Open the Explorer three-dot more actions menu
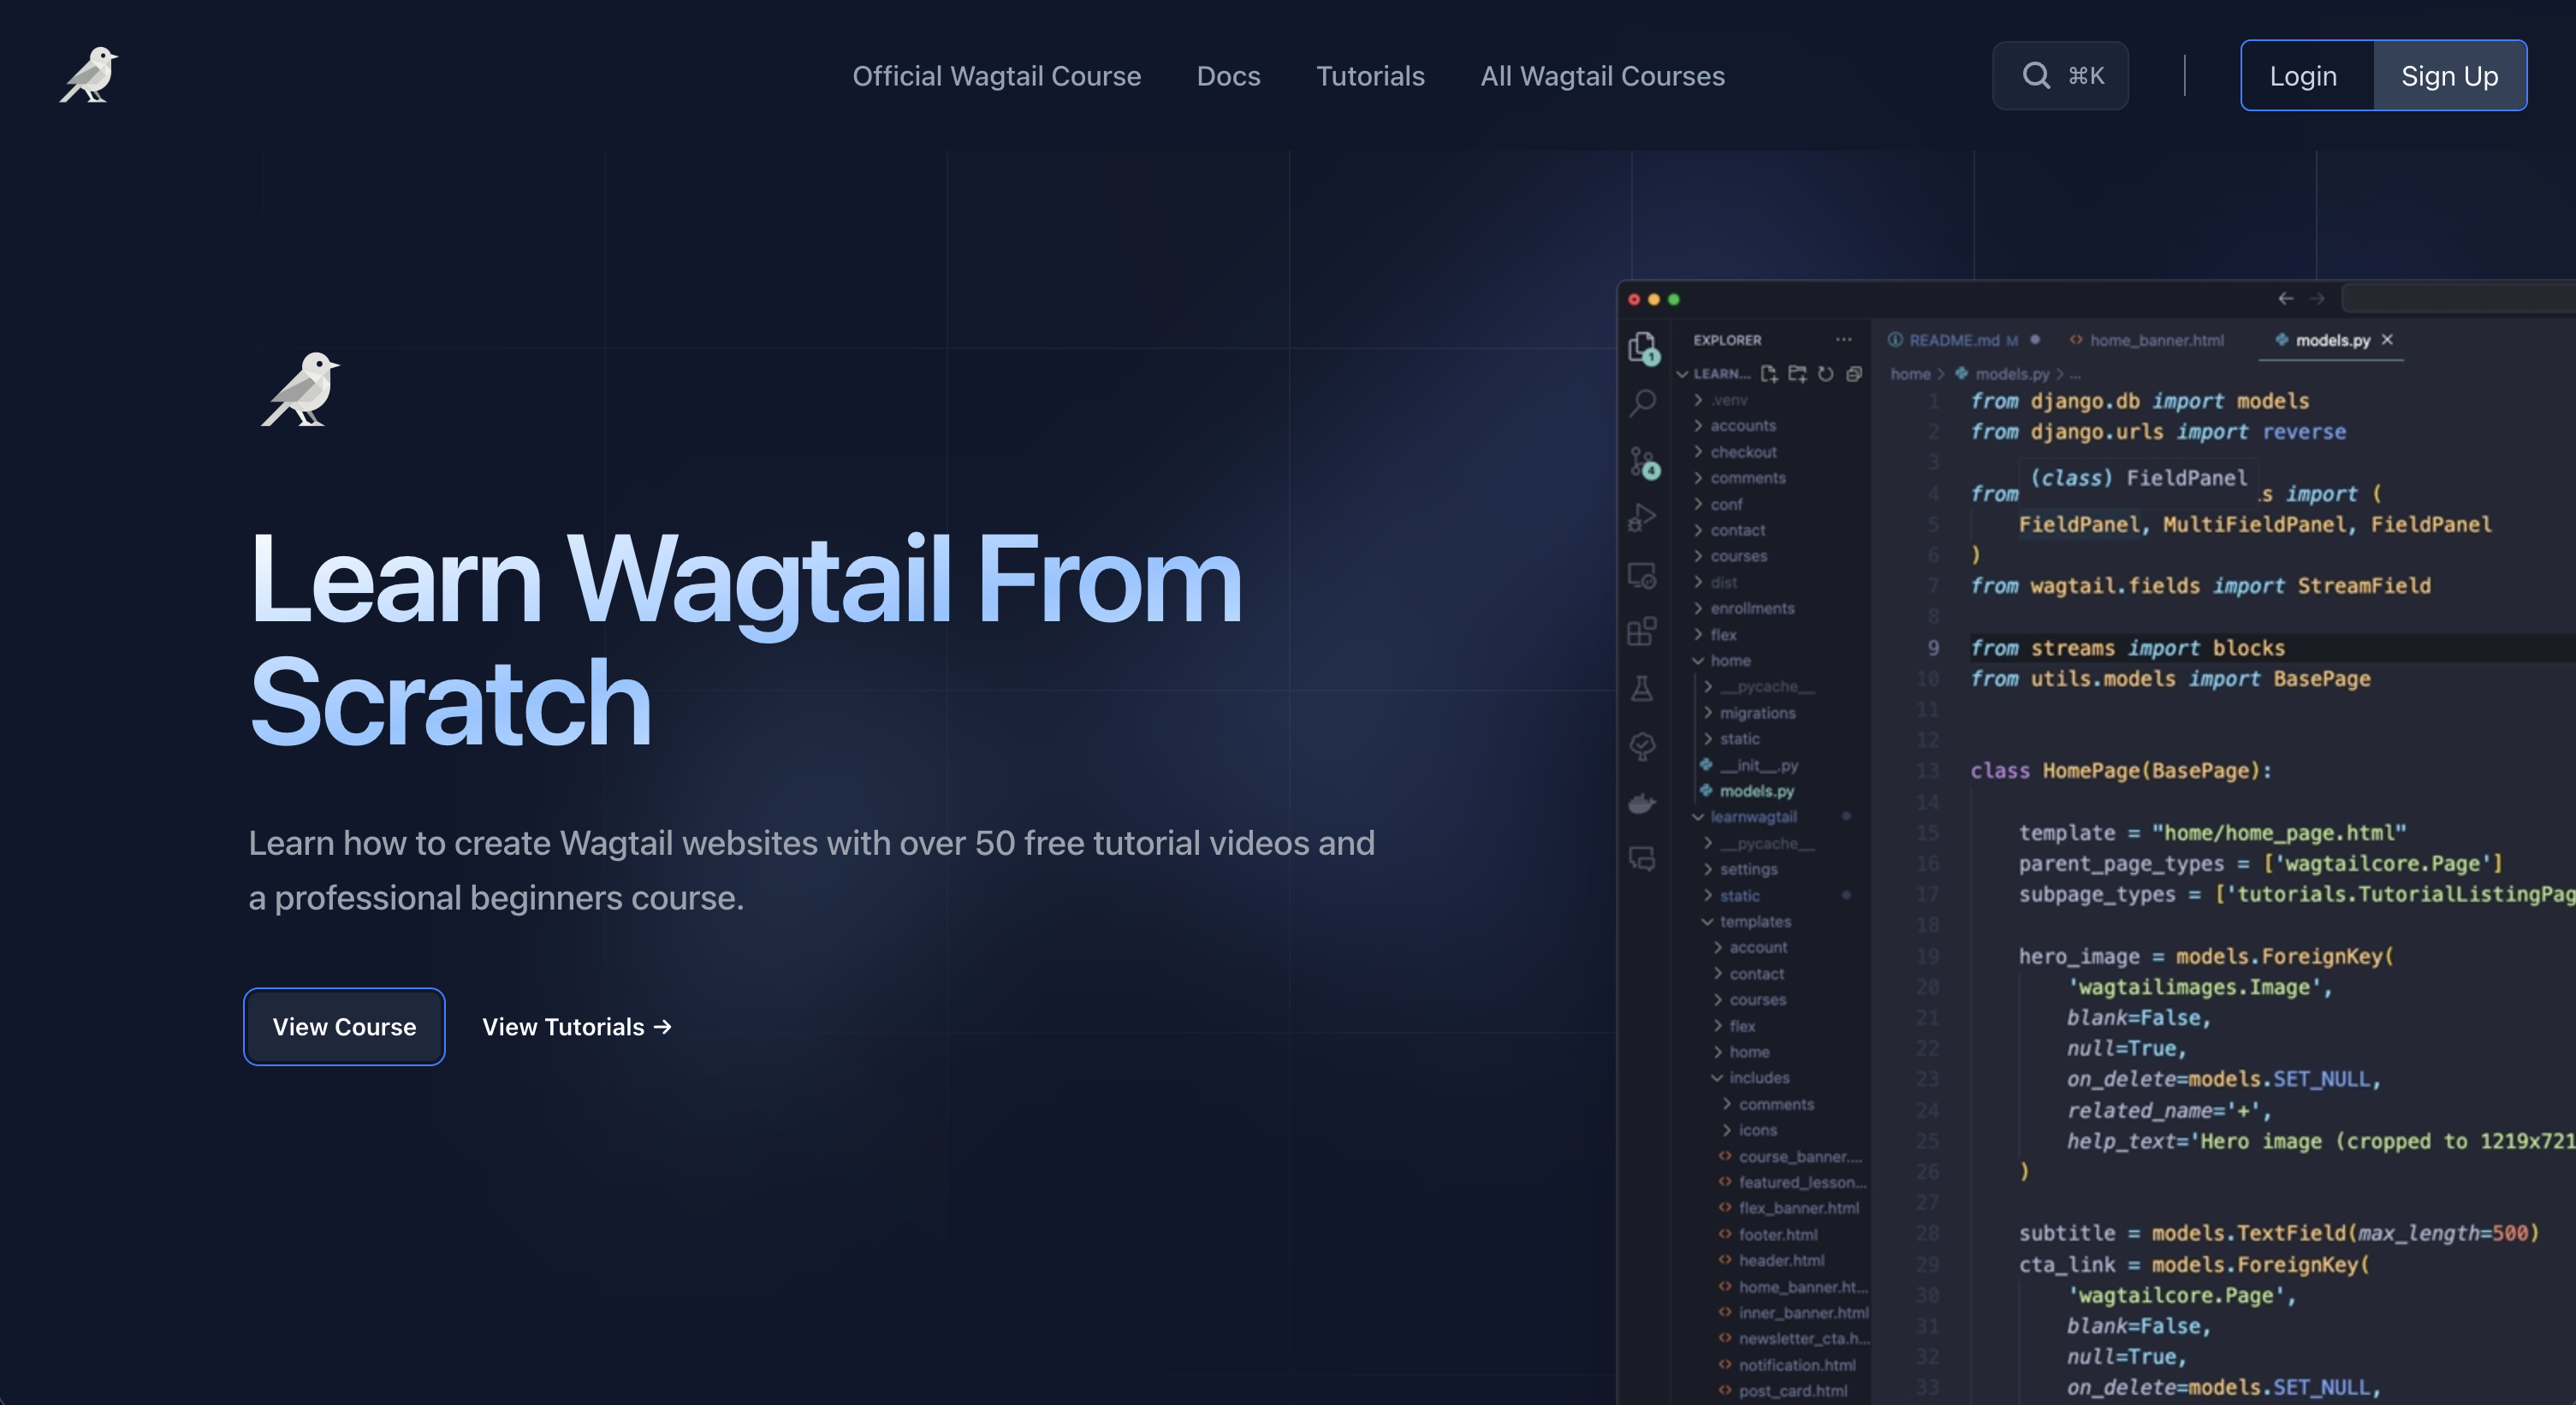 point(1844,340)
